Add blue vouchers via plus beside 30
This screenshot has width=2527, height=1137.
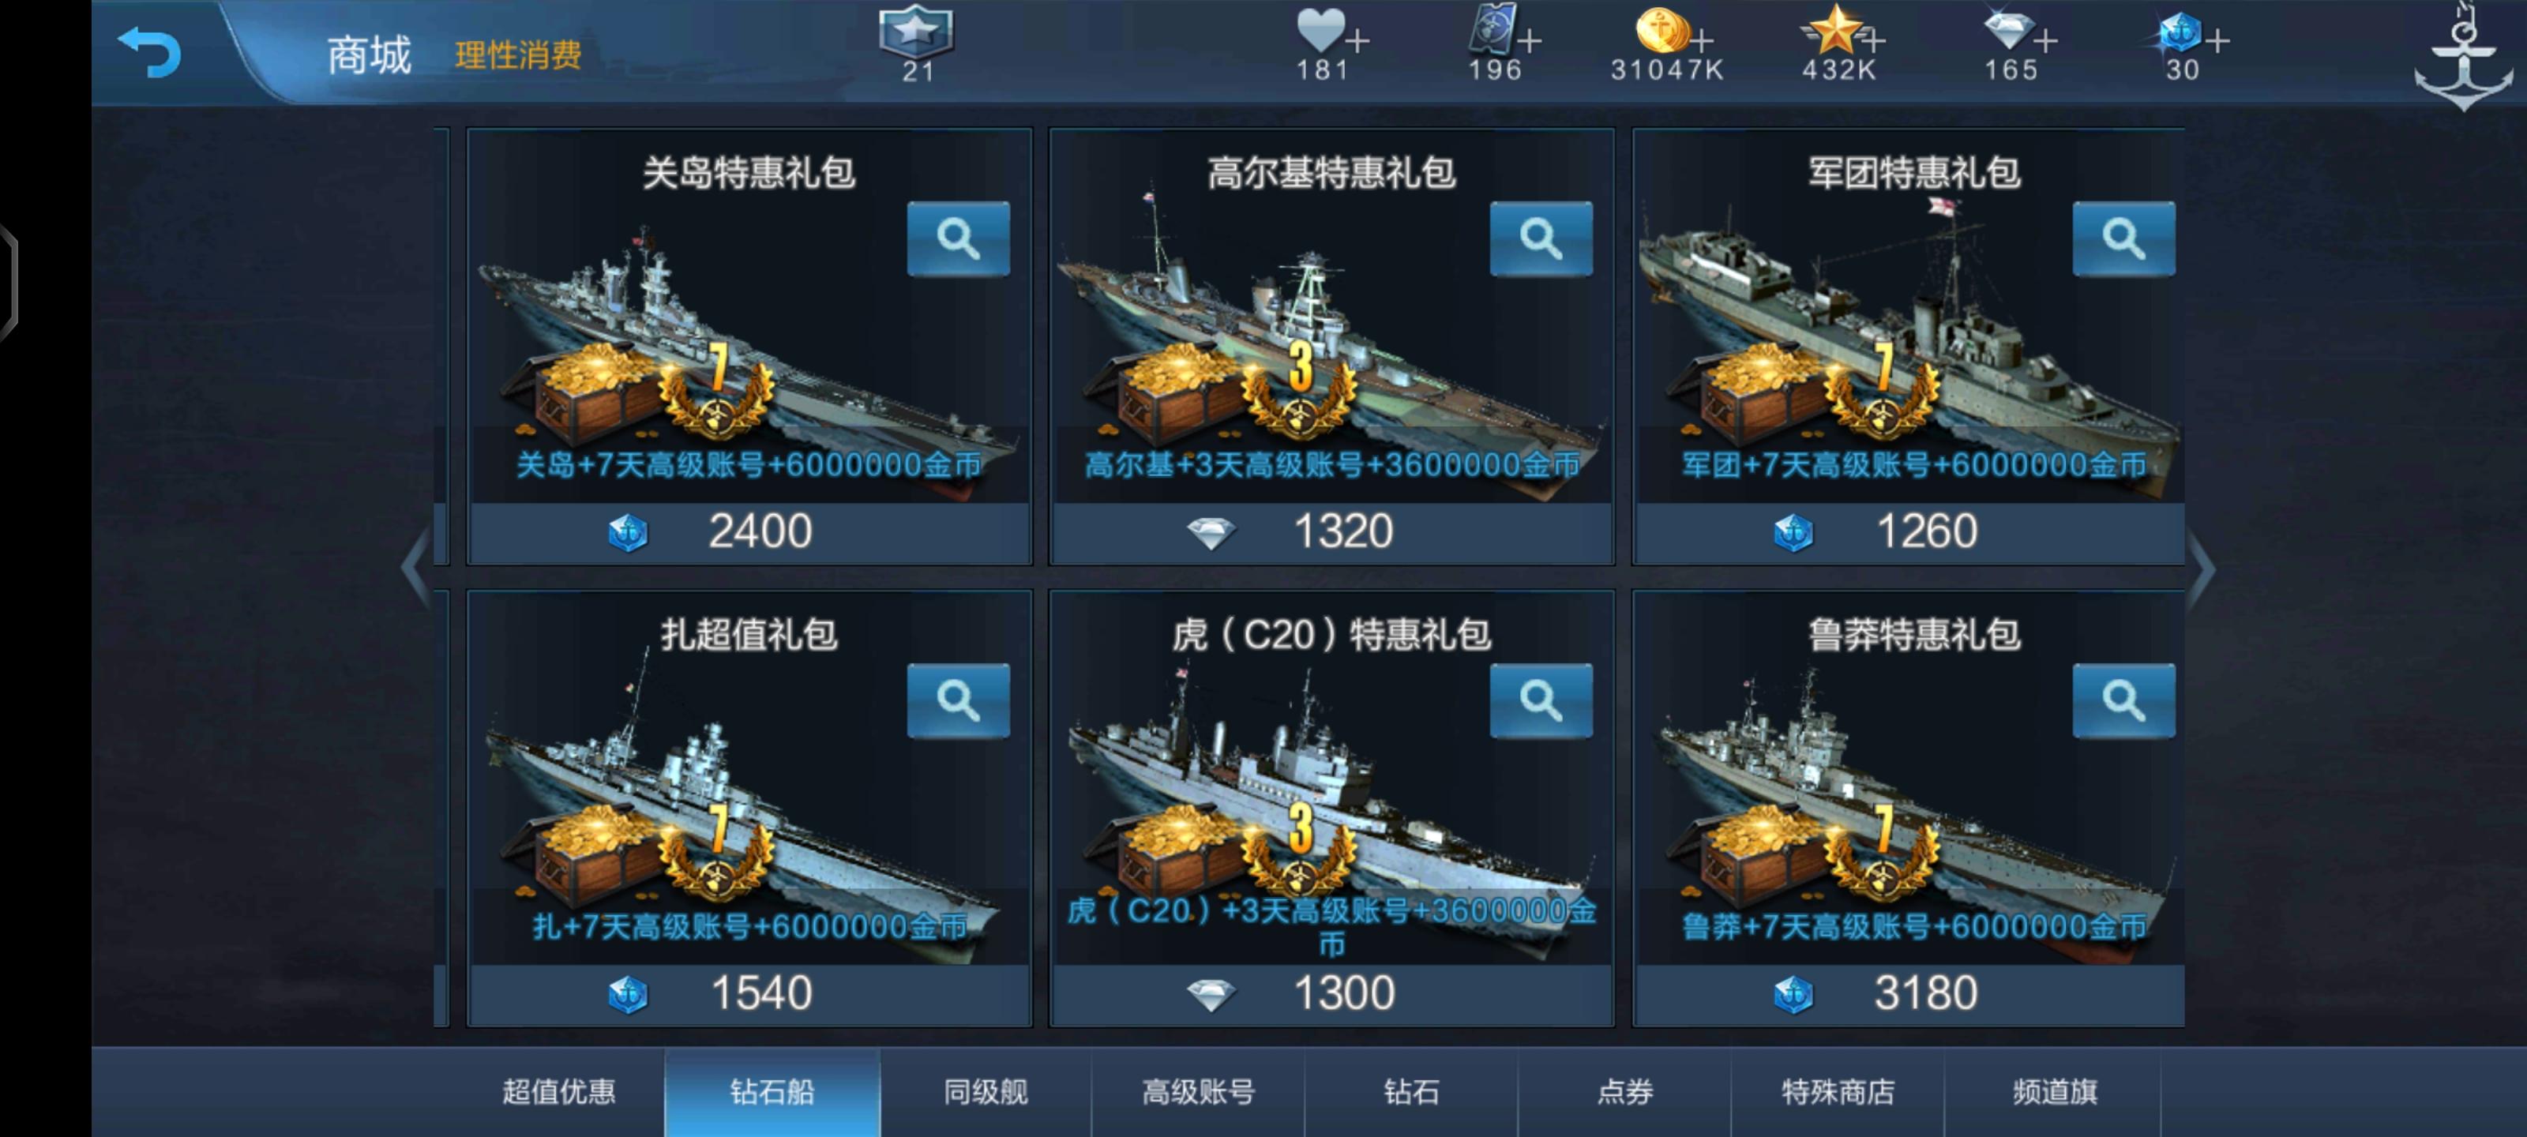click(2217, 41)
